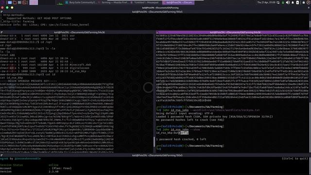Switch to Burp Suite Community taskbar window
311x175 pixels.
81,2
